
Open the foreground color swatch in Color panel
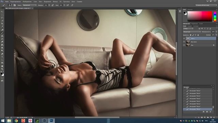(x=184, y=13)
